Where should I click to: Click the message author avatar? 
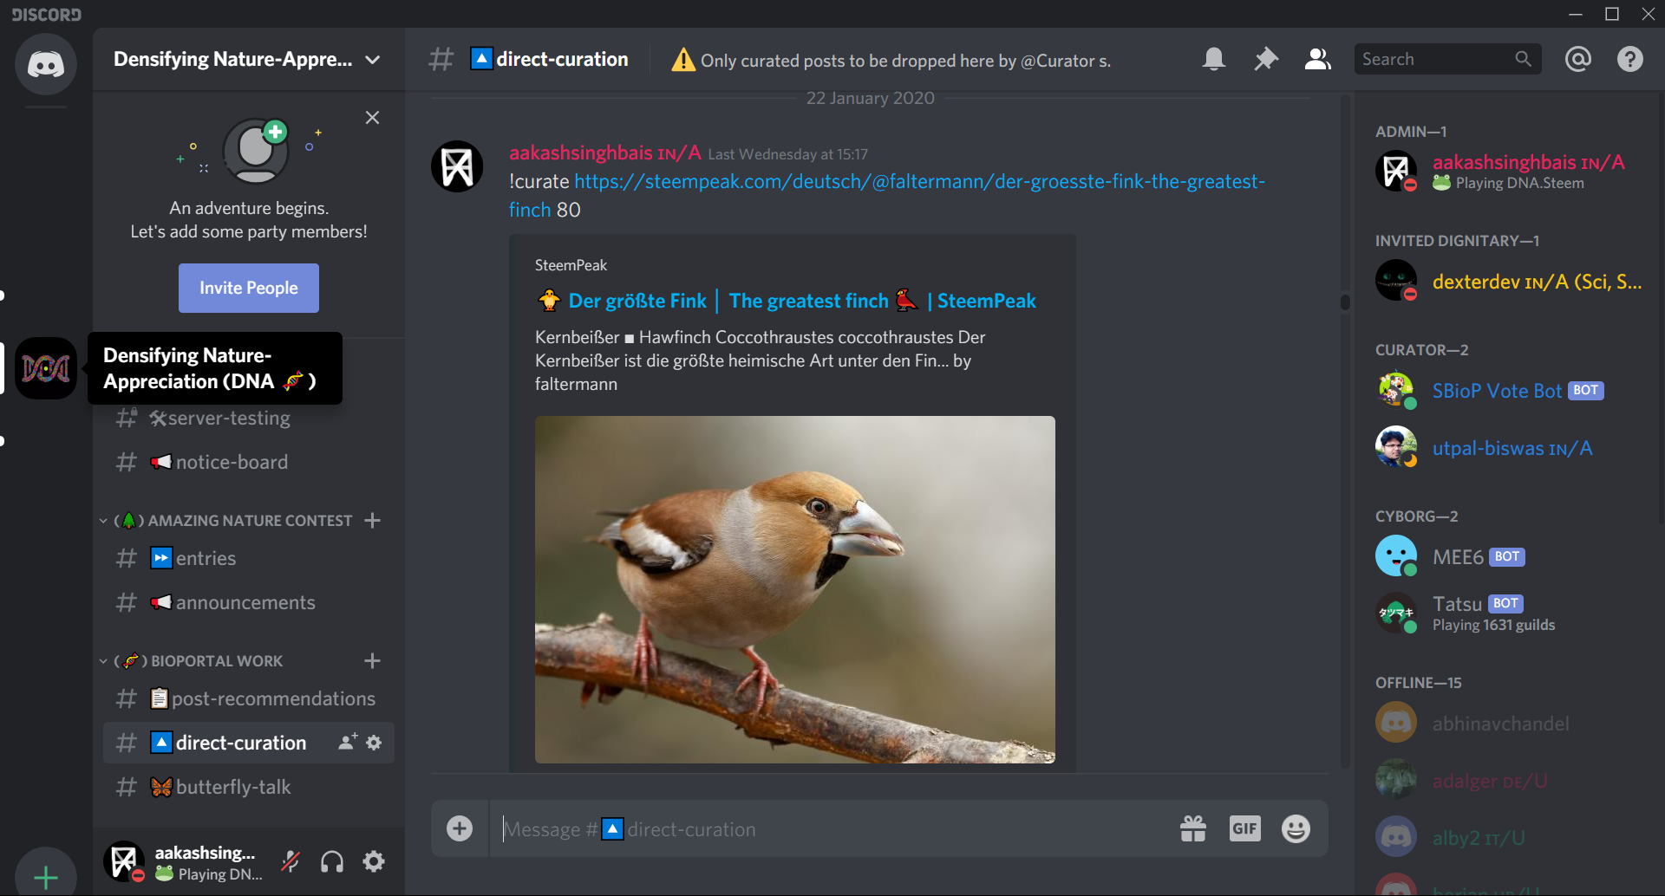[457, 166]
